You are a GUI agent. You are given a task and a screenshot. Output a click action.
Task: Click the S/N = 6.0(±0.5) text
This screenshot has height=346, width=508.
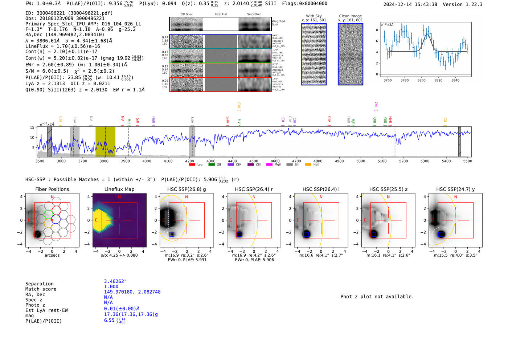47,71
